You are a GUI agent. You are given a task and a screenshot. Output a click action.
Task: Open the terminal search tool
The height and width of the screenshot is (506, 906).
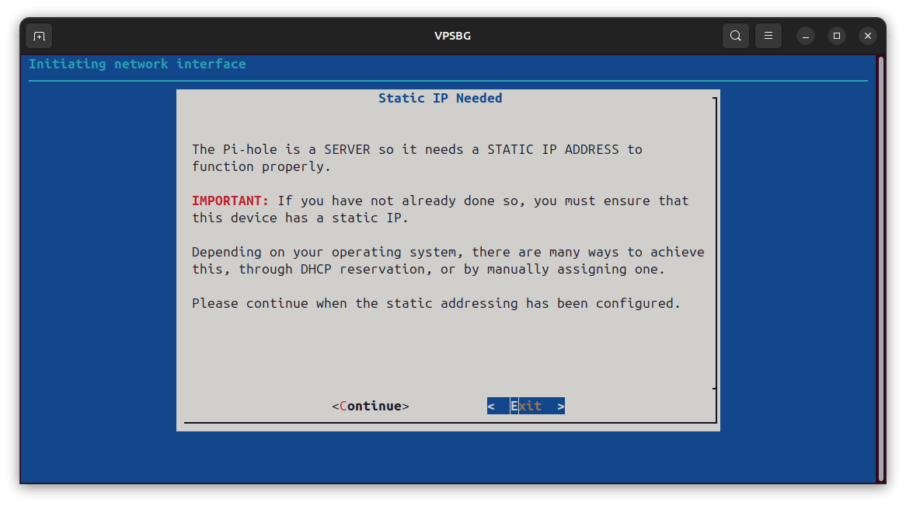tap(736, 36)
